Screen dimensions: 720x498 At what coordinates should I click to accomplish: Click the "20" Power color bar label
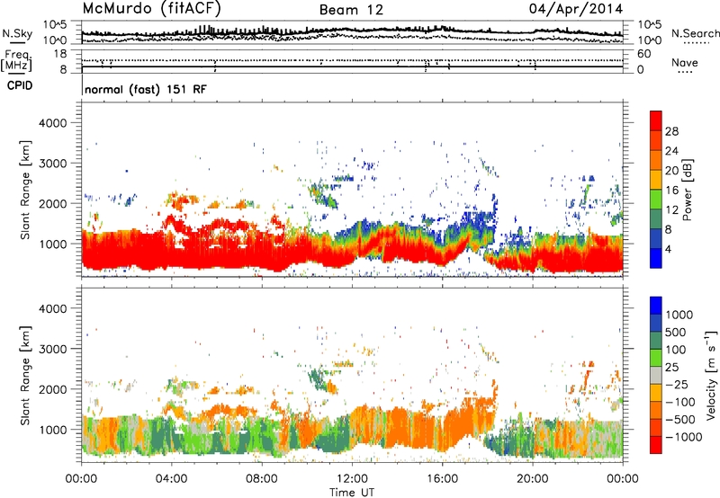(671, 171)
